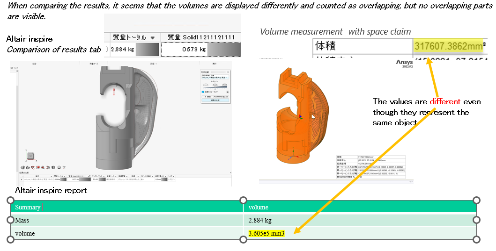Click the volume header cell in green row
This screenshot has height=251, width=496.
(x=360, y=207)
